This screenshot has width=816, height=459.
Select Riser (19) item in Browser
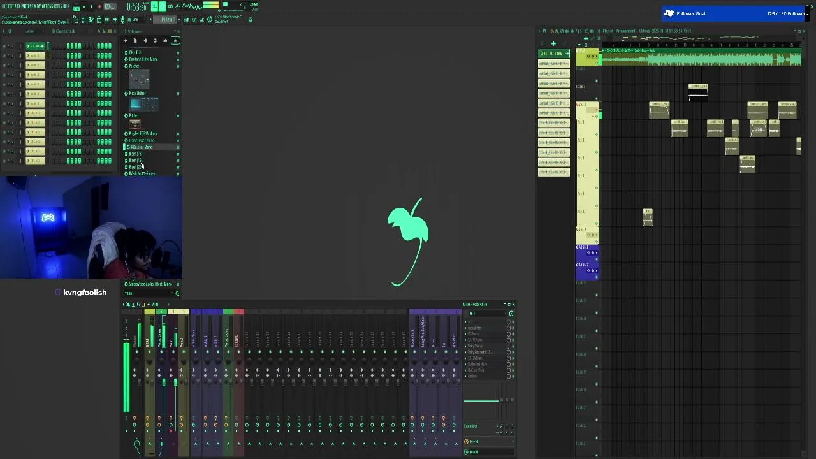136,160
